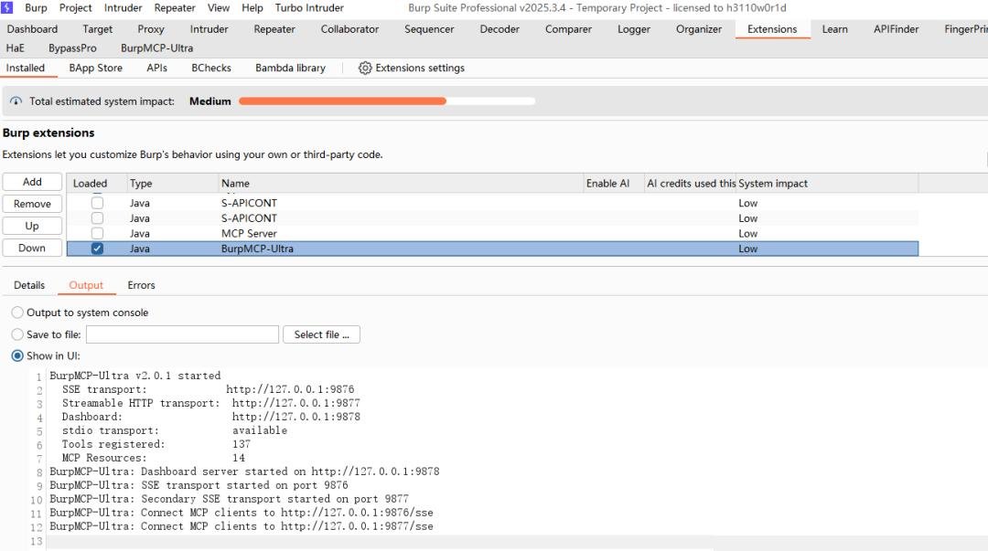The width and height of the screenshot is (988, 551).
Task: Switch to the Proxy tab
Action: [151, 29]
